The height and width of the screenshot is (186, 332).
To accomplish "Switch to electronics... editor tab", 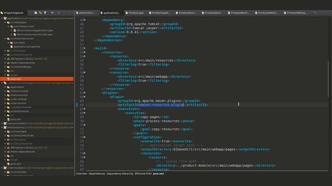I will coord(87,13).
